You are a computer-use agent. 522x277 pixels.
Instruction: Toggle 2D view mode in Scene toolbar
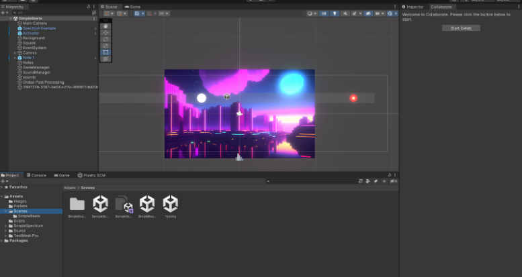[324, 13]
